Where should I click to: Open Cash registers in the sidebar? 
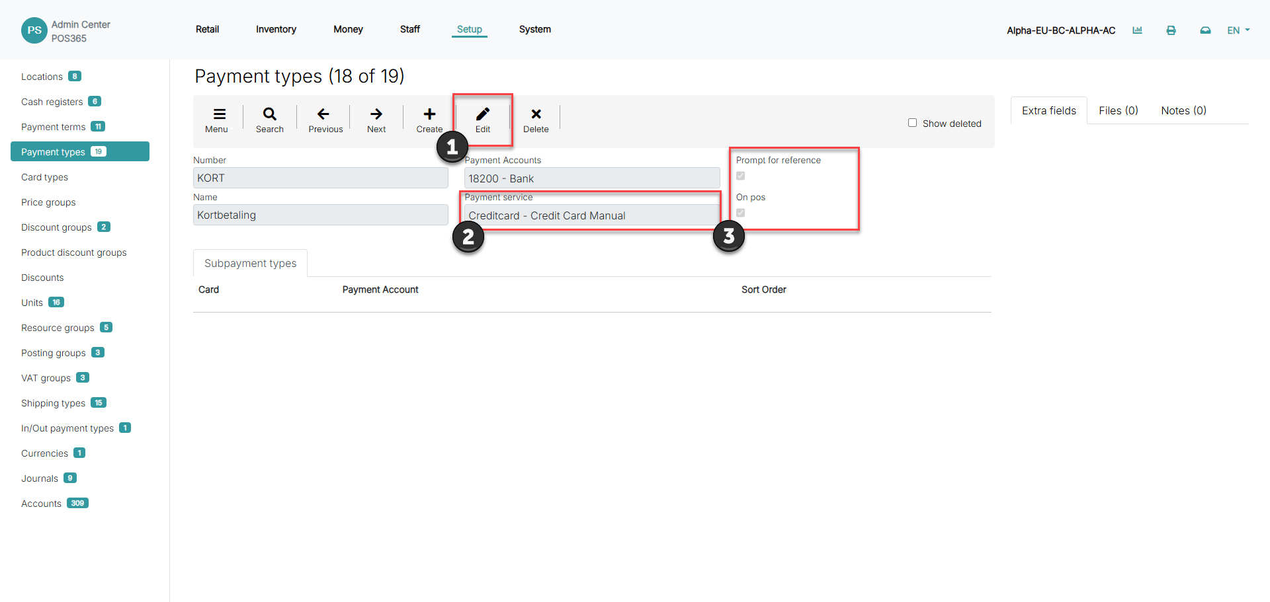click(x=52, y=102)
